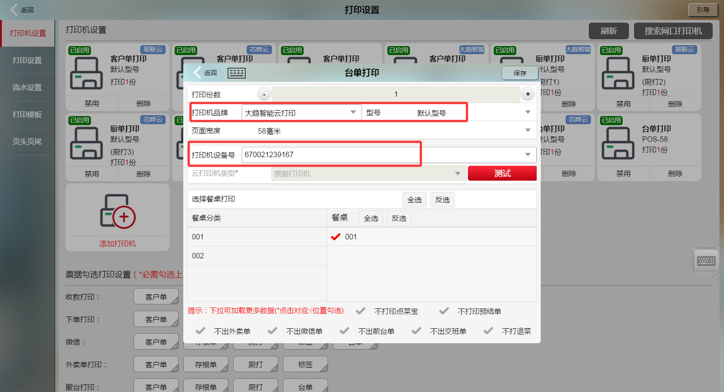This screenshot has width=724, height=392.
Task: Click the POS-58 台单打印 printer icon
Action: click(x=618, y=143)
